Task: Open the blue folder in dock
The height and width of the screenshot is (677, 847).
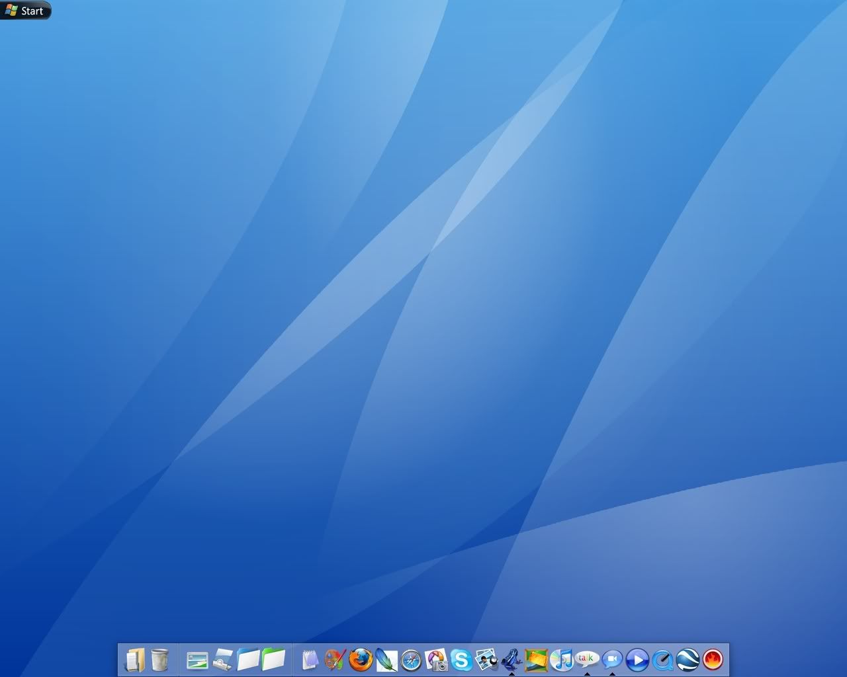Action: point(248,660)
